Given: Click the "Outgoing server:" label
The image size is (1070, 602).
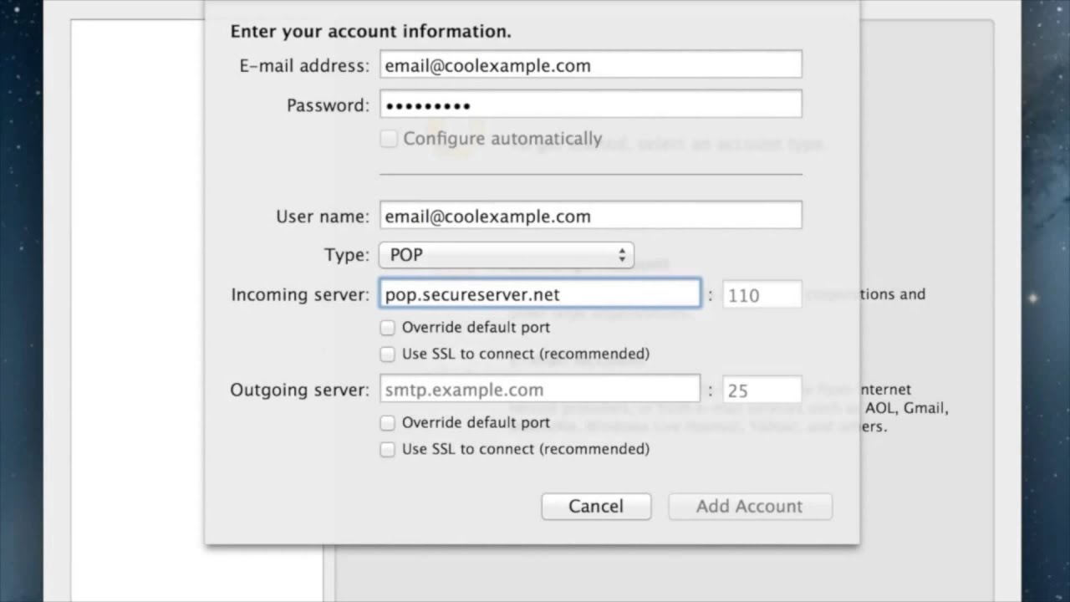Looking at the screenshot, I should pyautogui.click(x=299, y=390).
